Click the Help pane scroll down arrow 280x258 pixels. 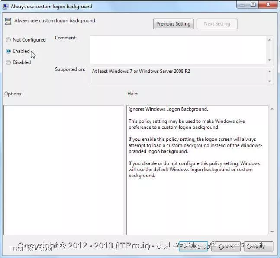coord(272,232)
